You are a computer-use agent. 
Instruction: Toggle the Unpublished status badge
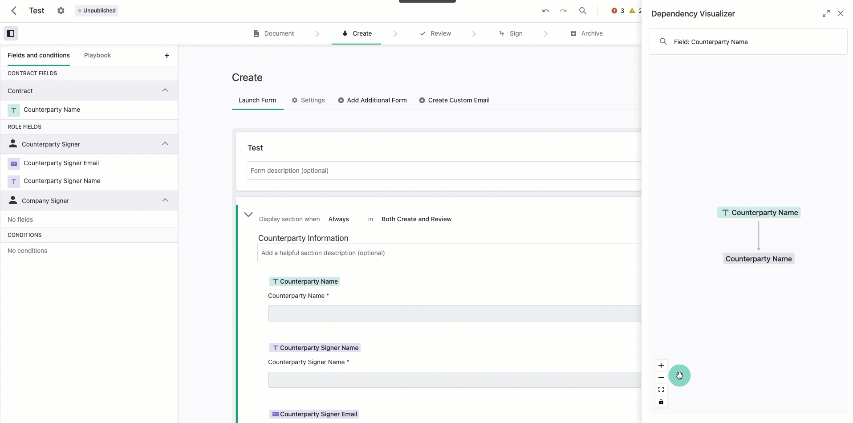point(96,10)
